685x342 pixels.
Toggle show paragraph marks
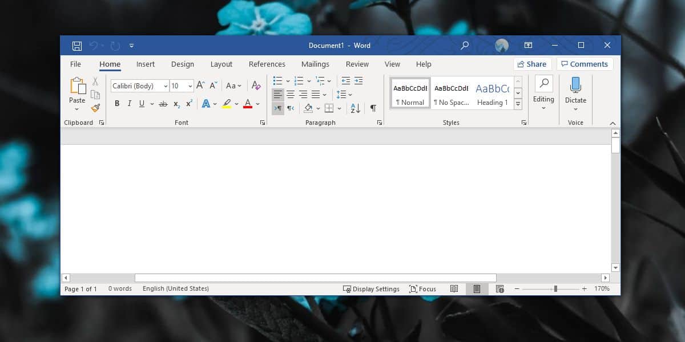click(373, 108)
